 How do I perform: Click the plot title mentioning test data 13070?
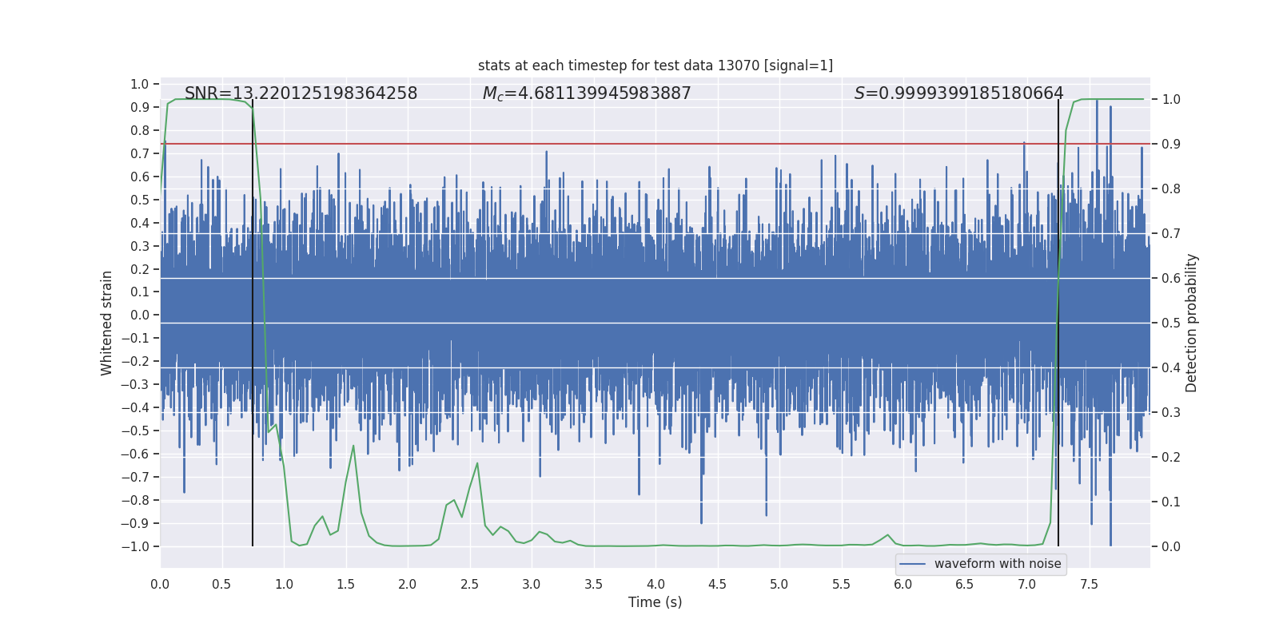[655, 65]
